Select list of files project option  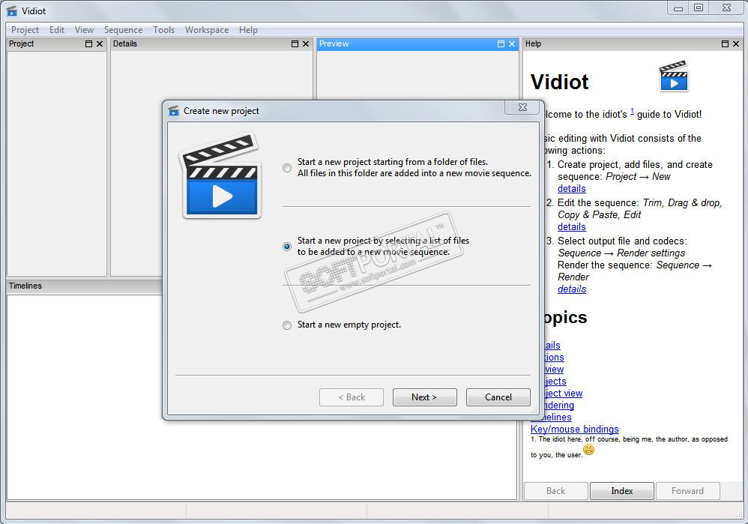[x=287, y=247]
